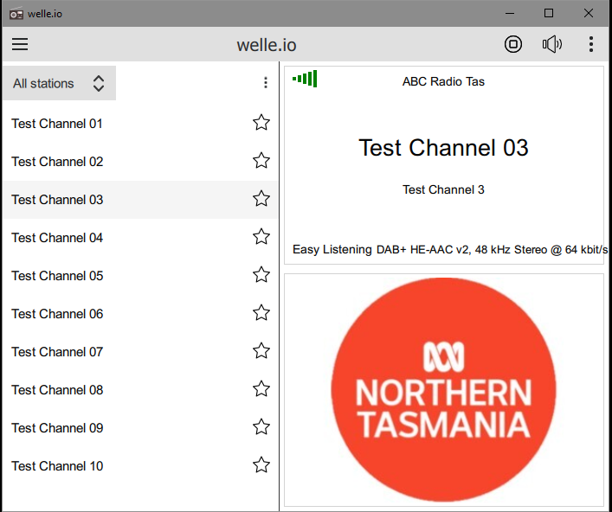The image size is (612, 512).
Task: Close the welle.io window
Action: pos(588,13)
